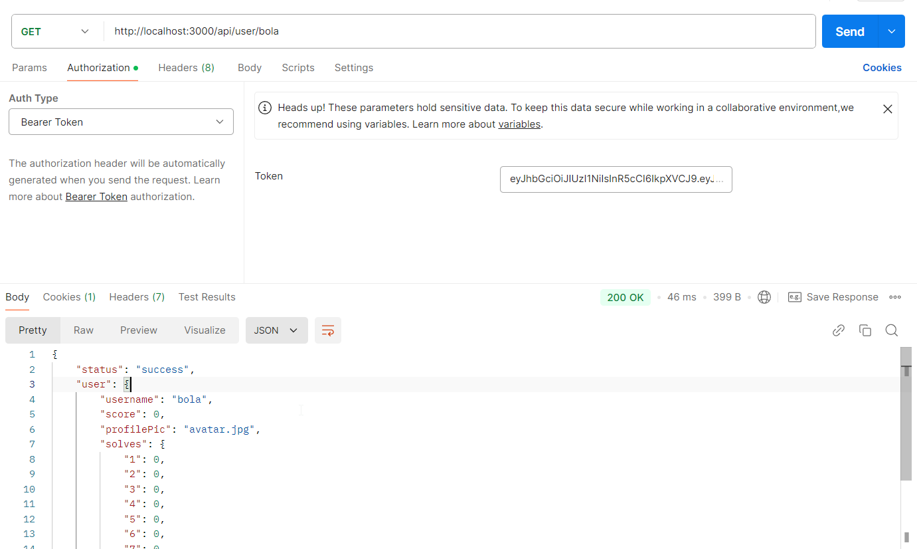The image size is (917, 549).
Task: Click the "status" key on line 2
Action: 100,370
